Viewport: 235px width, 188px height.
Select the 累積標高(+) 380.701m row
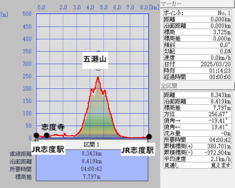tap(197, 146)
